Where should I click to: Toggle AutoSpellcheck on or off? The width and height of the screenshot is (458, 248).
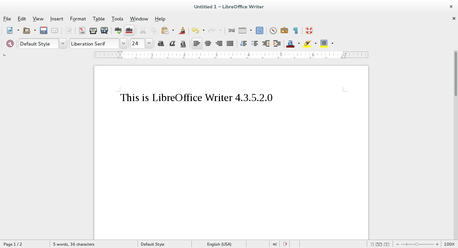(129, 30)
